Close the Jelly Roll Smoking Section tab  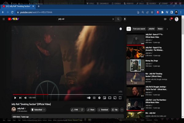coord(33,6)
